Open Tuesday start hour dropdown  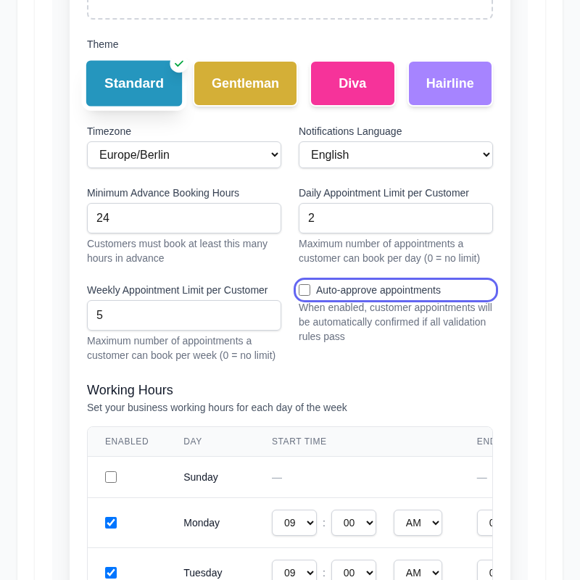(294, 572)
